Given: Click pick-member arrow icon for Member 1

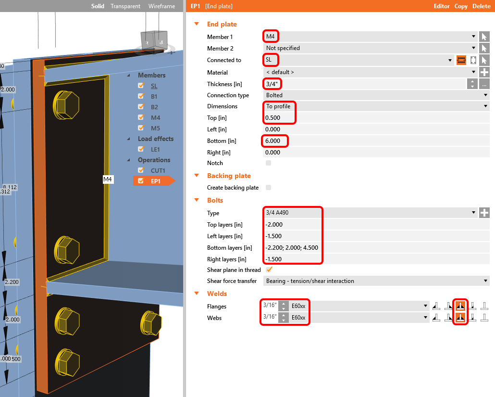Looking at the screenshot, I should coord(484,37).
